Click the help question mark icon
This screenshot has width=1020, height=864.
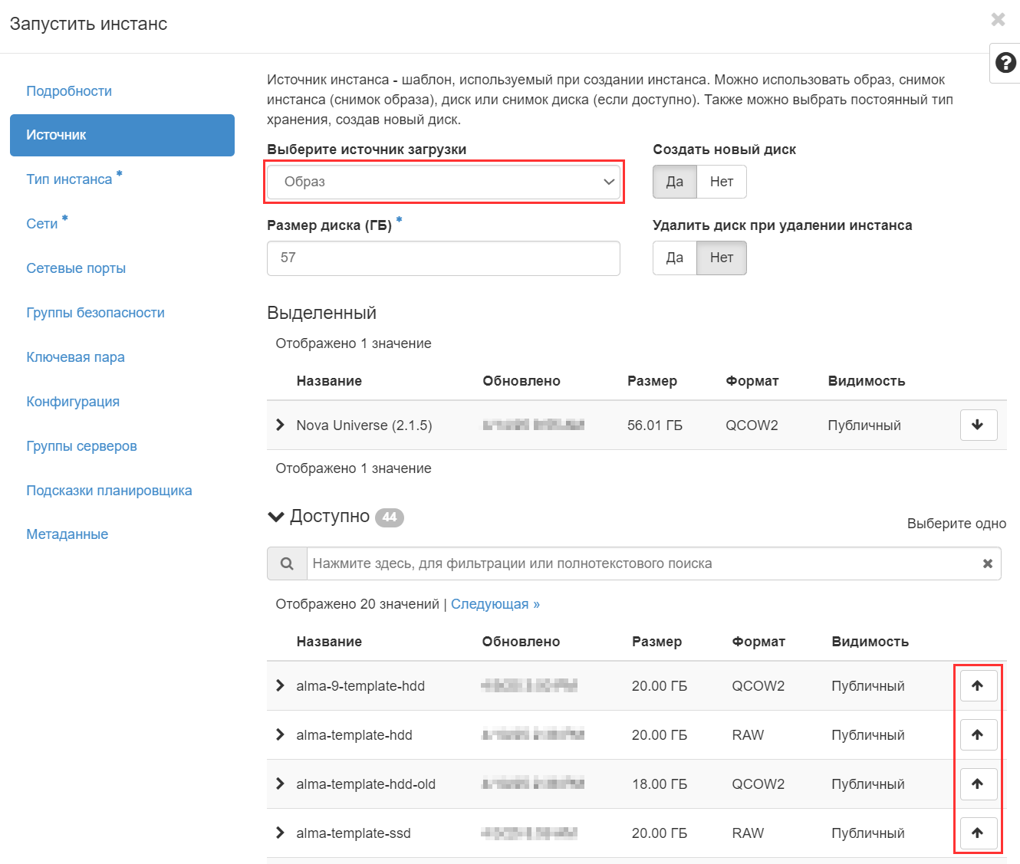point(1005,63)
